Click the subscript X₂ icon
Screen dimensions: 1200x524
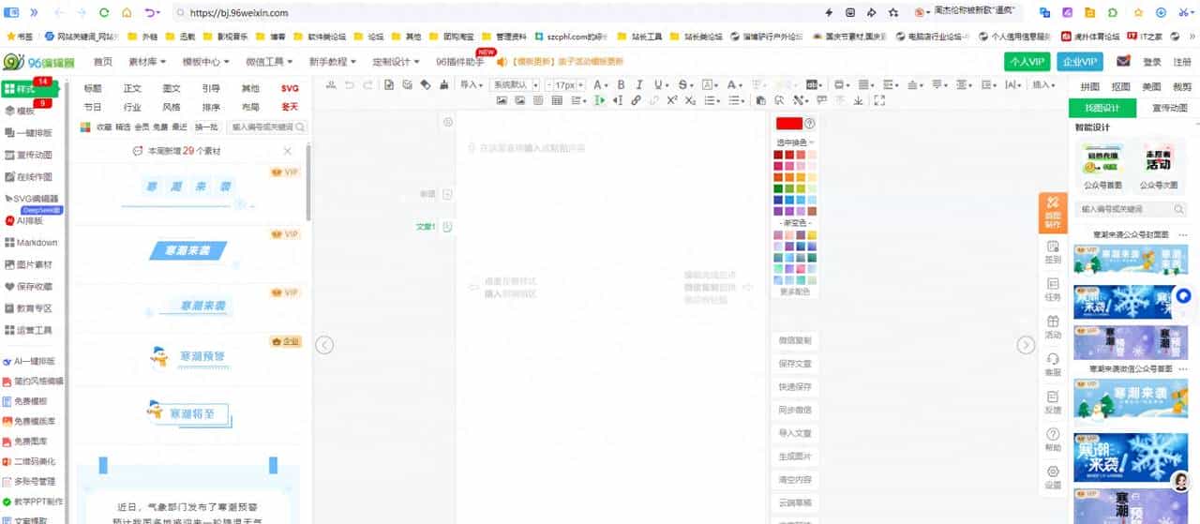(x=690, y=100)
